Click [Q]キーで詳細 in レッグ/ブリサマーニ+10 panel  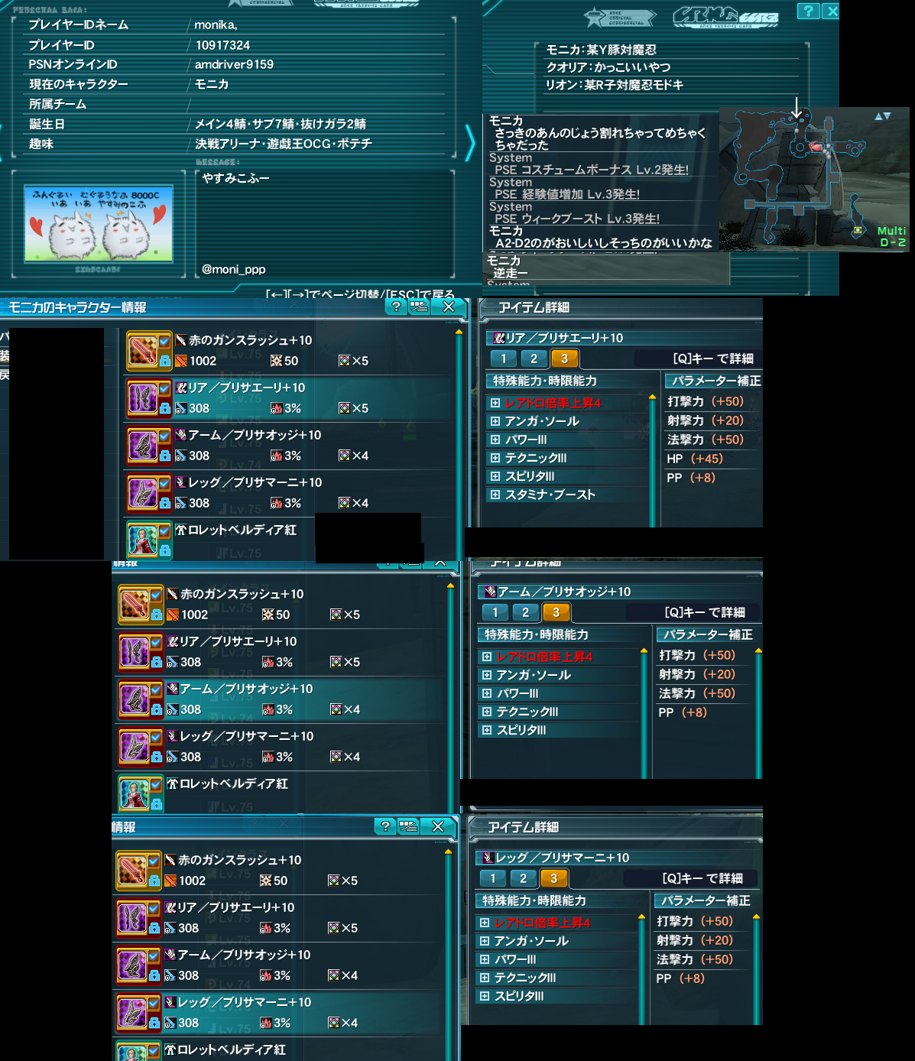(702, 878)
